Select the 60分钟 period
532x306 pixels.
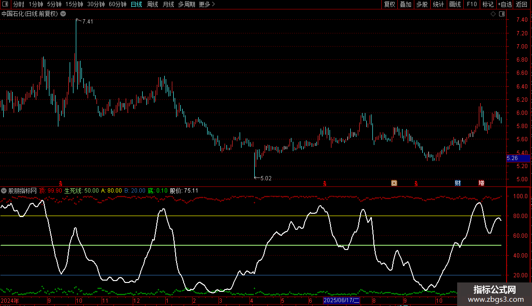(117, 4)
